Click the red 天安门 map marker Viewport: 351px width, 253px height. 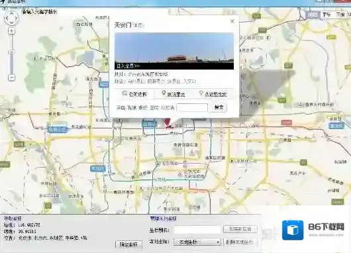(x=168, y=124)
